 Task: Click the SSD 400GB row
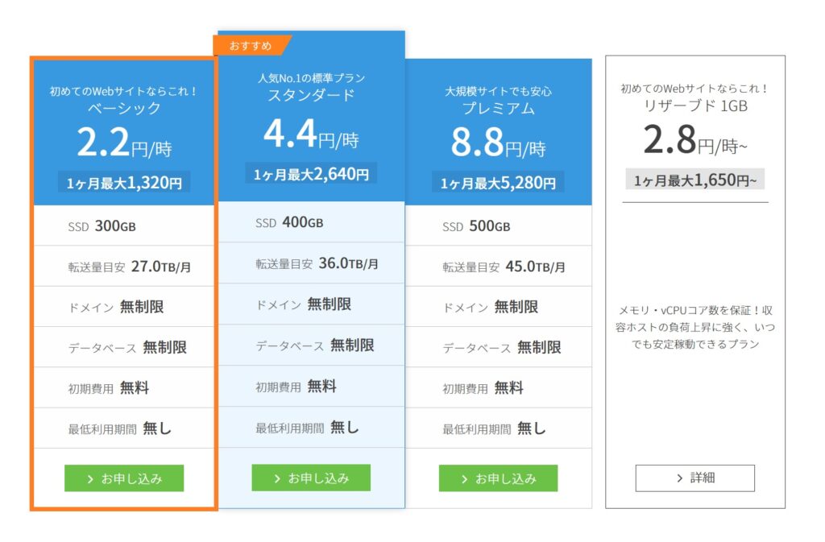[311, 221]
